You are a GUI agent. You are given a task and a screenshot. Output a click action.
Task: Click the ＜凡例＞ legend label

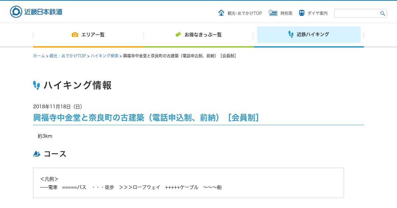[49, 179]
